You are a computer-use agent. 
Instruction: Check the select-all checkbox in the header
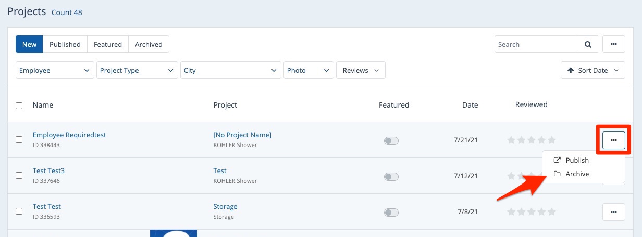coord(19,106)
